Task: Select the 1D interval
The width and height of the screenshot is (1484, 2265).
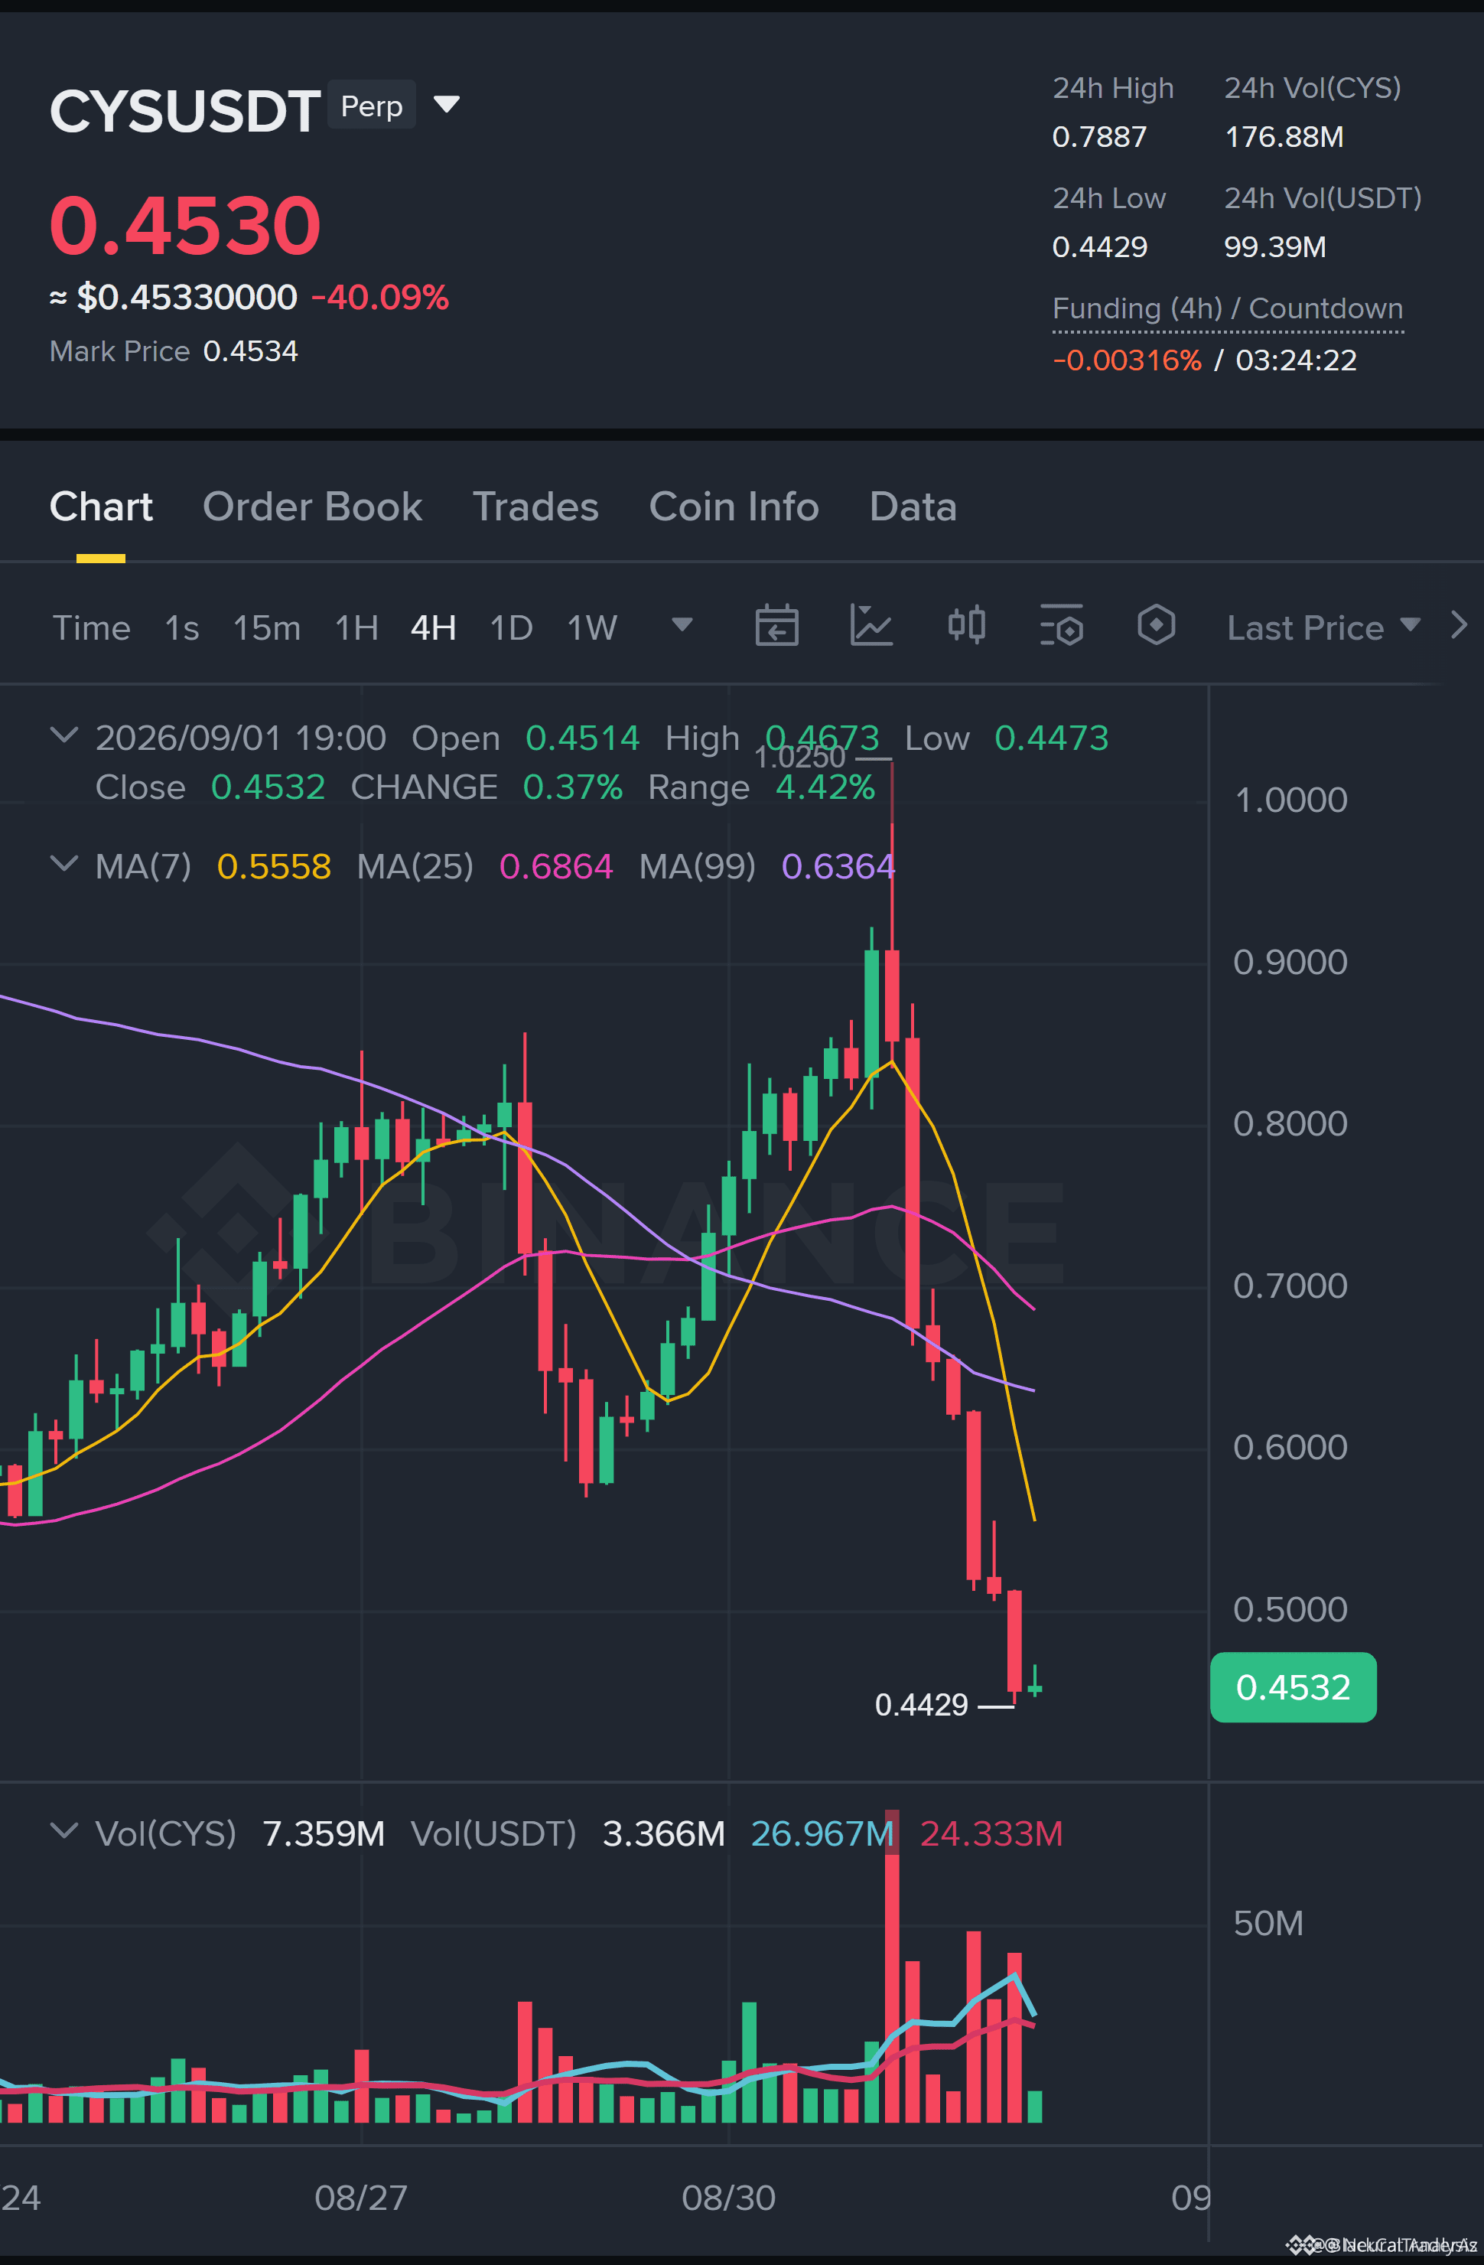Action: point(511,628)
